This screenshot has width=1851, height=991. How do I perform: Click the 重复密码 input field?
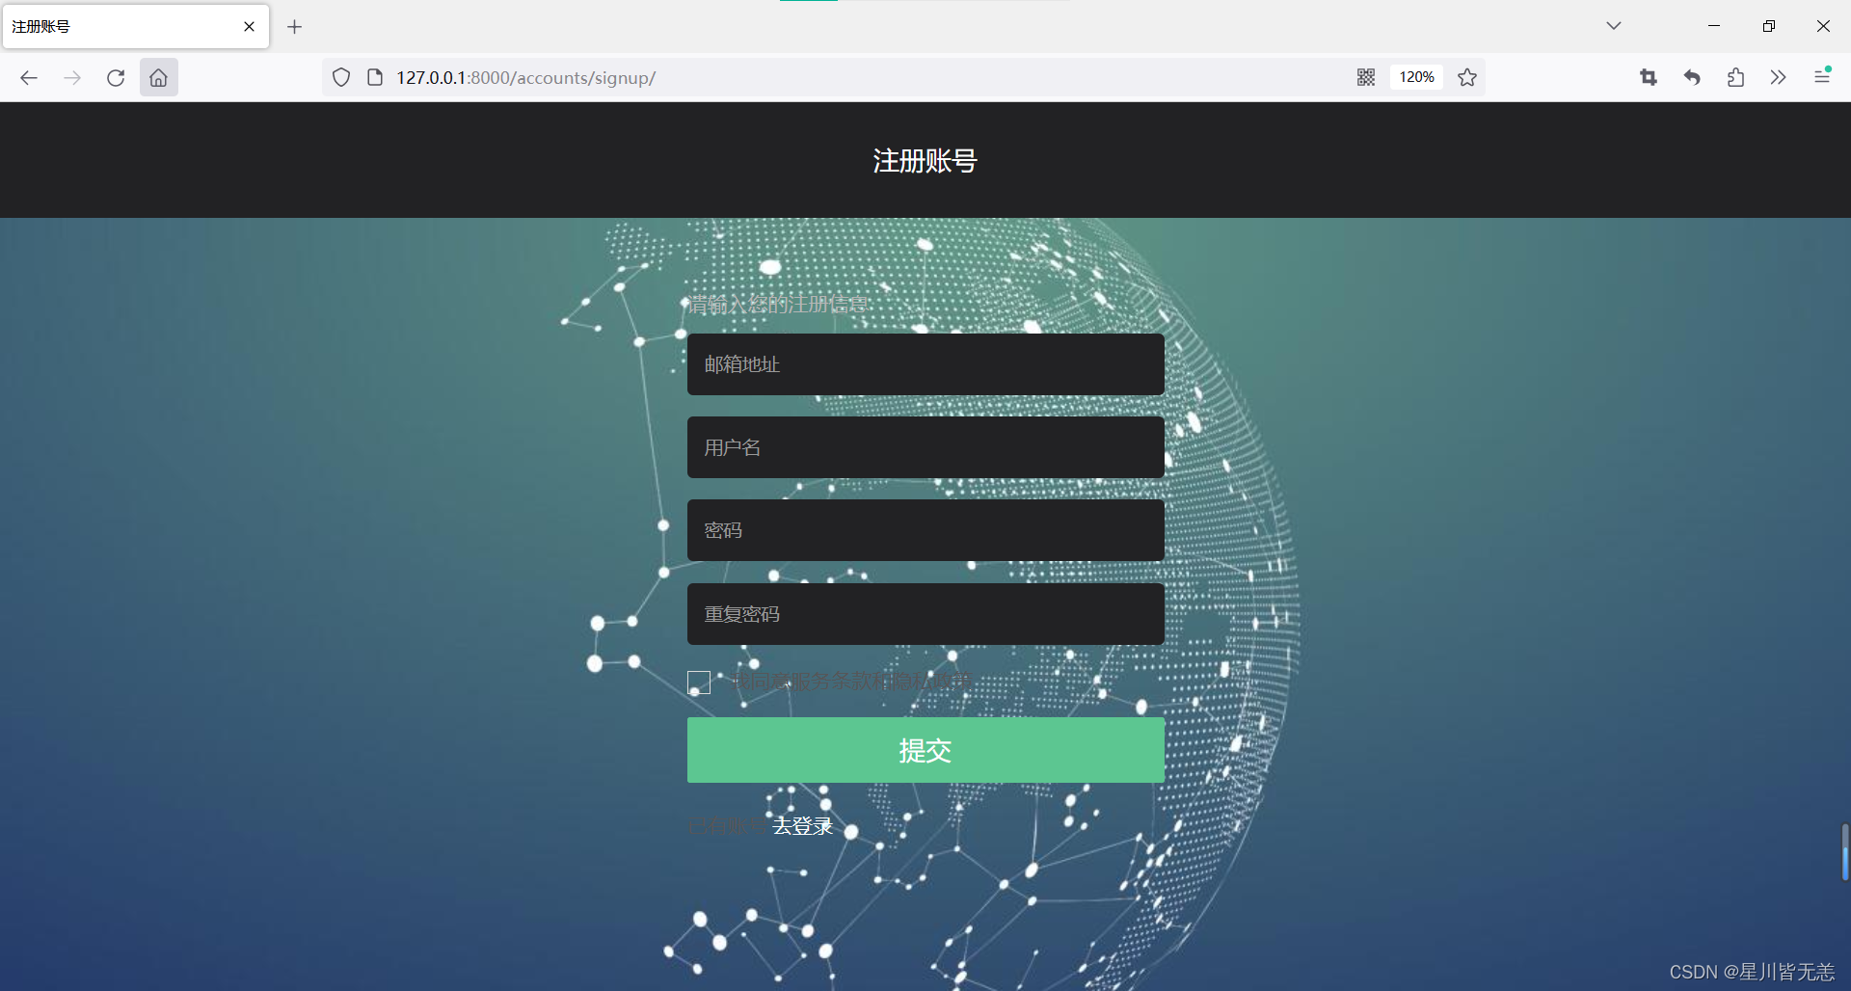(x=925, y=614)
